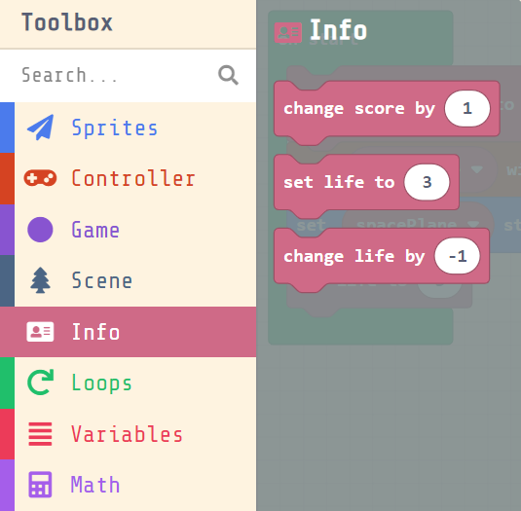Click the score value field showing 1

(467, 109)
